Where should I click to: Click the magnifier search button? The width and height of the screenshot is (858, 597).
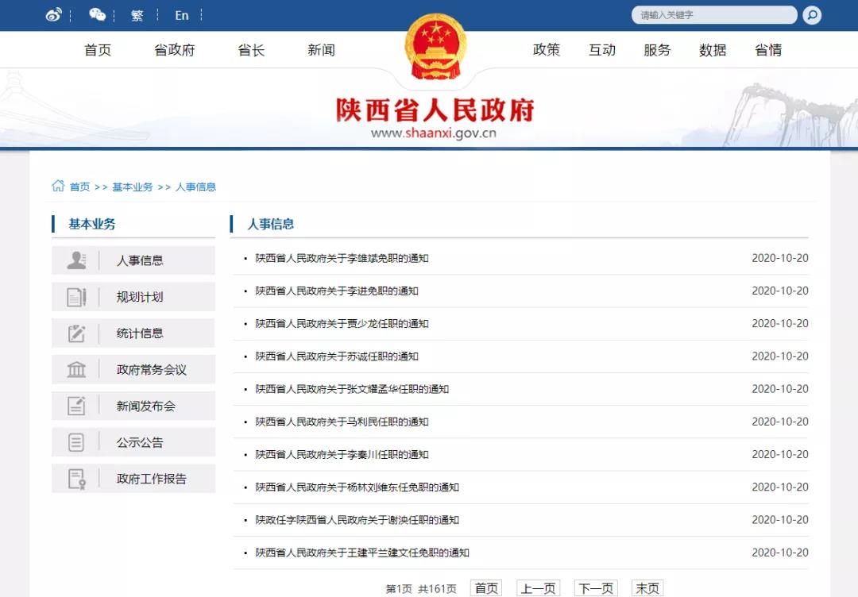(812, 15)
